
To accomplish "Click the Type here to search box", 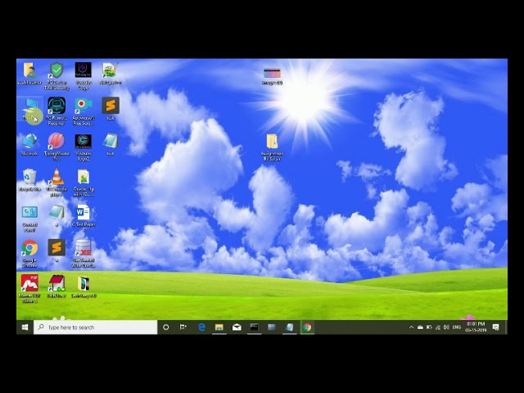I will click(96, 327).
